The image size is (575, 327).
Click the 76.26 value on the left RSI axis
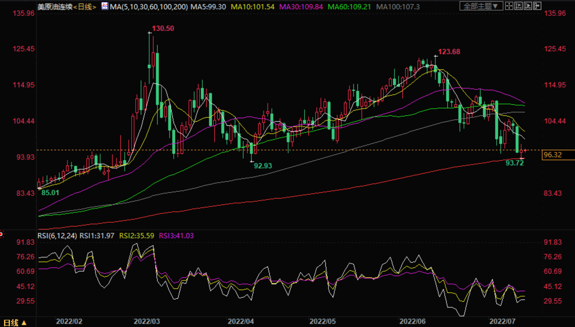pos(25,257)
